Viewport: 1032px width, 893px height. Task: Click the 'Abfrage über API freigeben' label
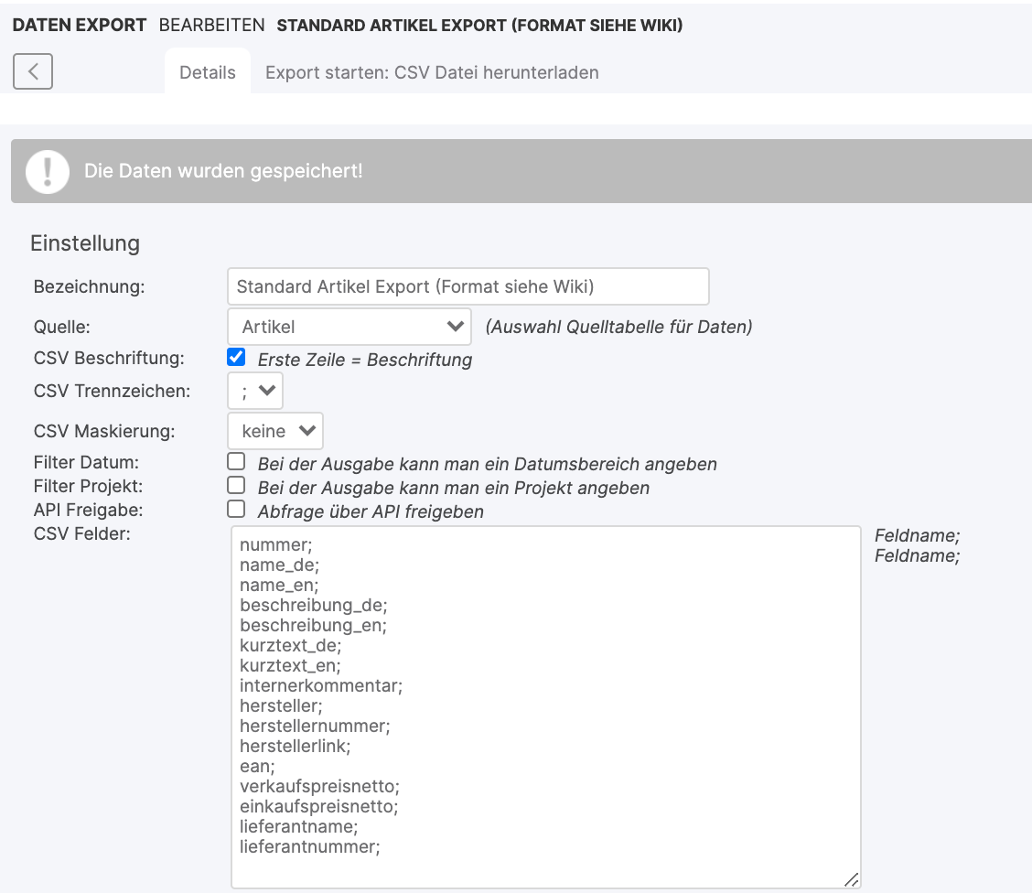370,511
